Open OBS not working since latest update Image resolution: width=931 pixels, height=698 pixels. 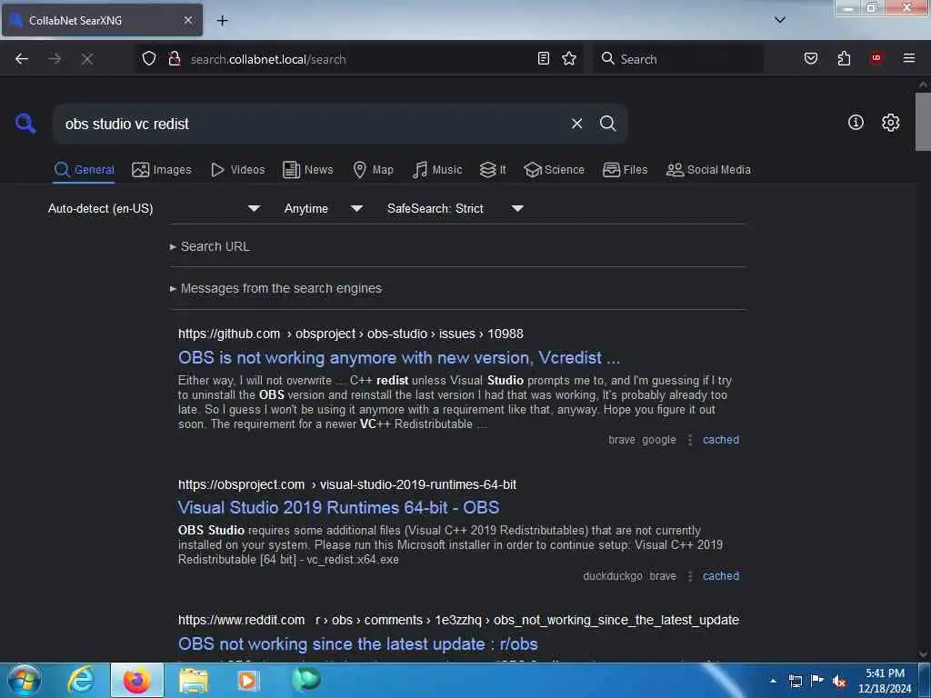[x=358, y=644]
